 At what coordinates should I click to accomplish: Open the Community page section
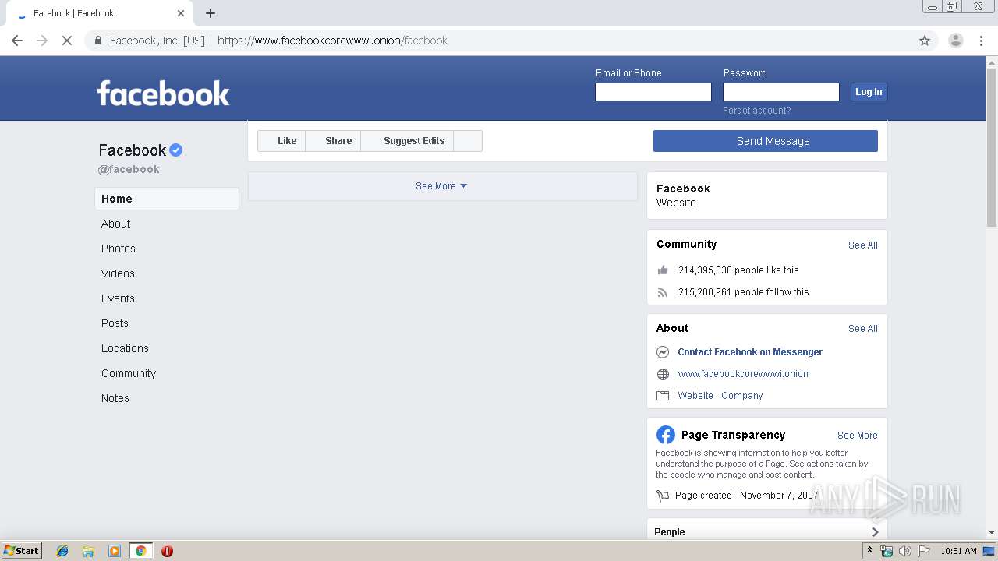[129, 373]
